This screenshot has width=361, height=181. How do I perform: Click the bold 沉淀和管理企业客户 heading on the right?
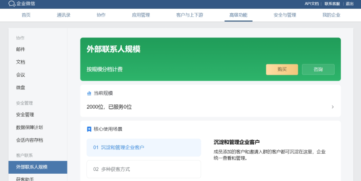(237, 142)
